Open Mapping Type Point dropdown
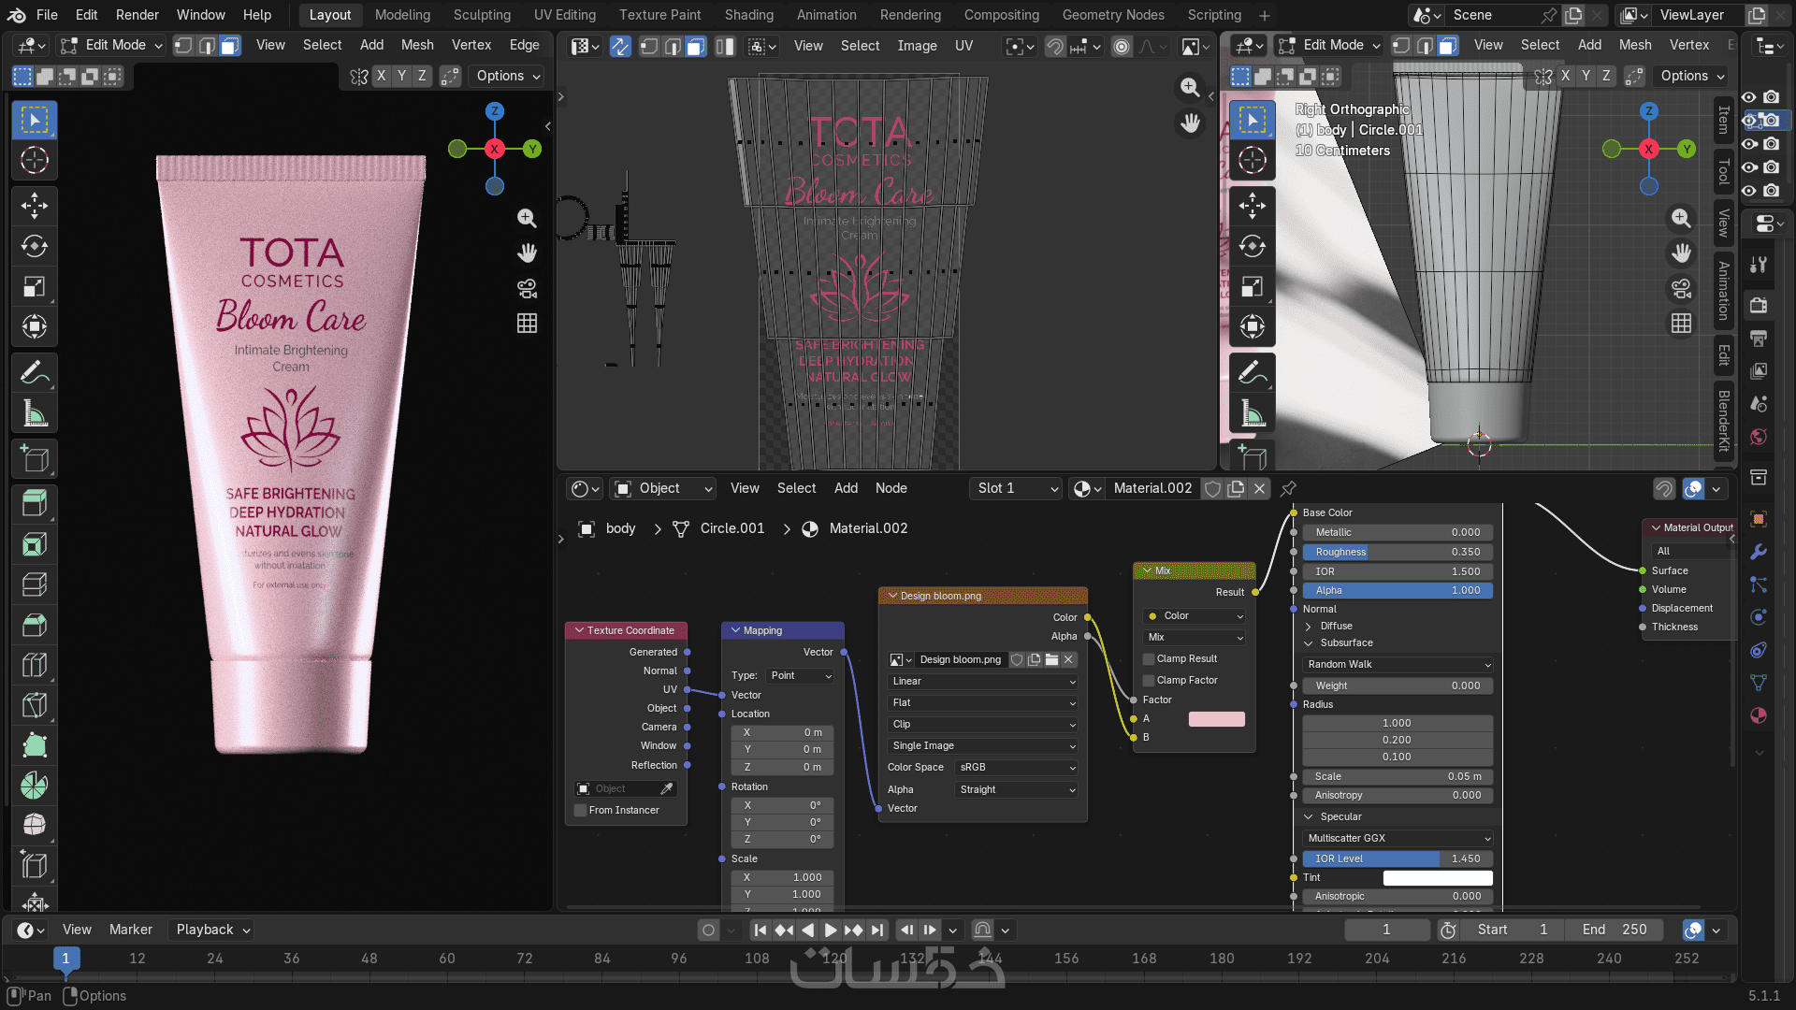The width and height of the screenshot is (1796, 1010). (801, 676)
